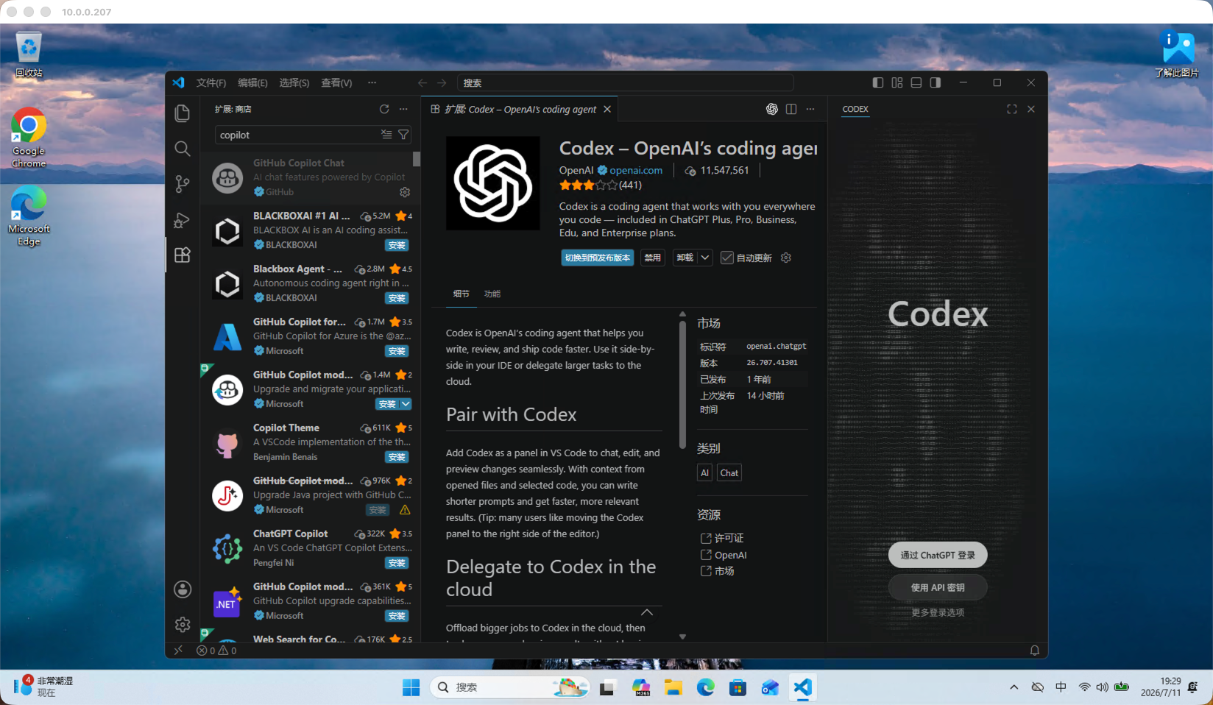Open GitHub Copilot Chat manage gear
This screenshot has height=705, width=1213.
click(405, 192)
